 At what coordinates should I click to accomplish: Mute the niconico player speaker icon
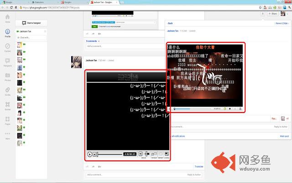click(141, 154)
